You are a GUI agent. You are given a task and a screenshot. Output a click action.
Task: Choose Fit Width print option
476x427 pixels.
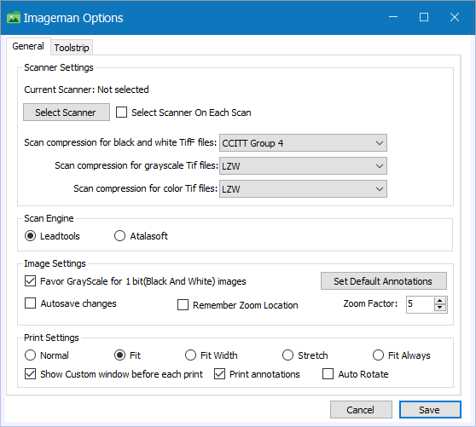pos(190,355)
